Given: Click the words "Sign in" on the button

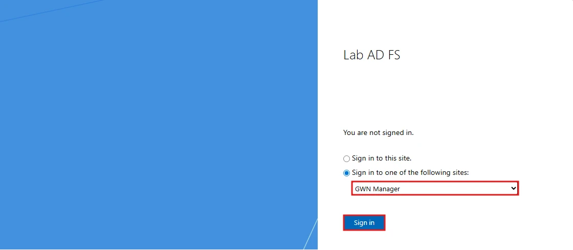Looking at the screenshot, I should (x=364, y=222).
